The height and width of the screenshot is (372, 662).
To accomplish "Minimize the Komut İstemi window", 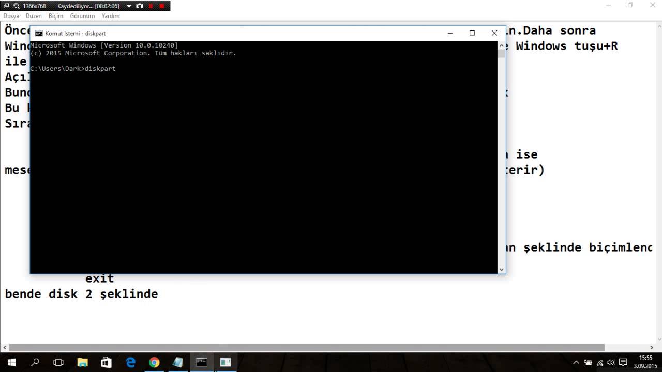I will pos(450,33).
